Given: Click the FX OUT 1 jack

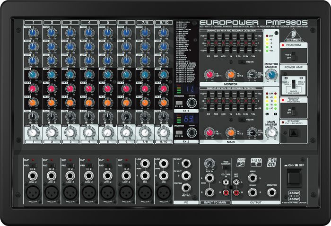Looking at the screenshot, I should (x=186, y=164).
